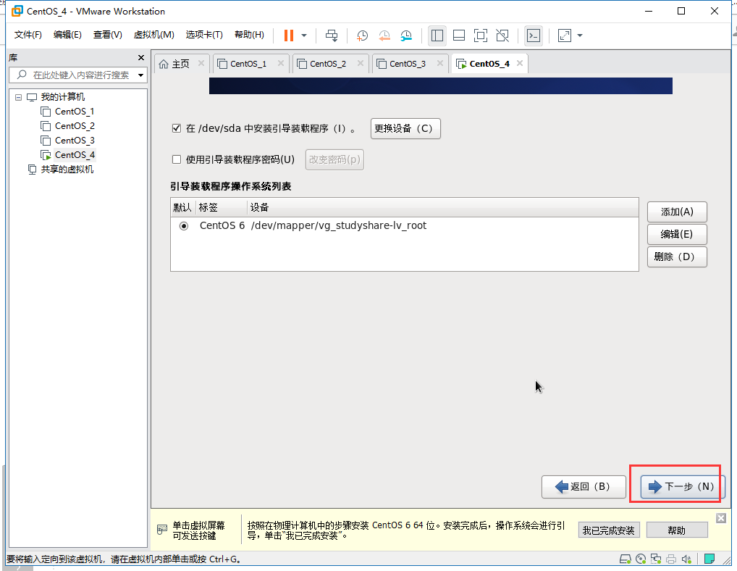The height and width of the screenshot is (571, 737).
Task: Click the printer status icon
Action: tap(671, 559)
